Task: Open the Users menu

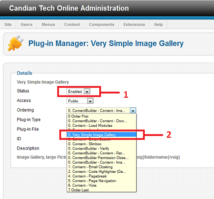Action: point(27,24)
